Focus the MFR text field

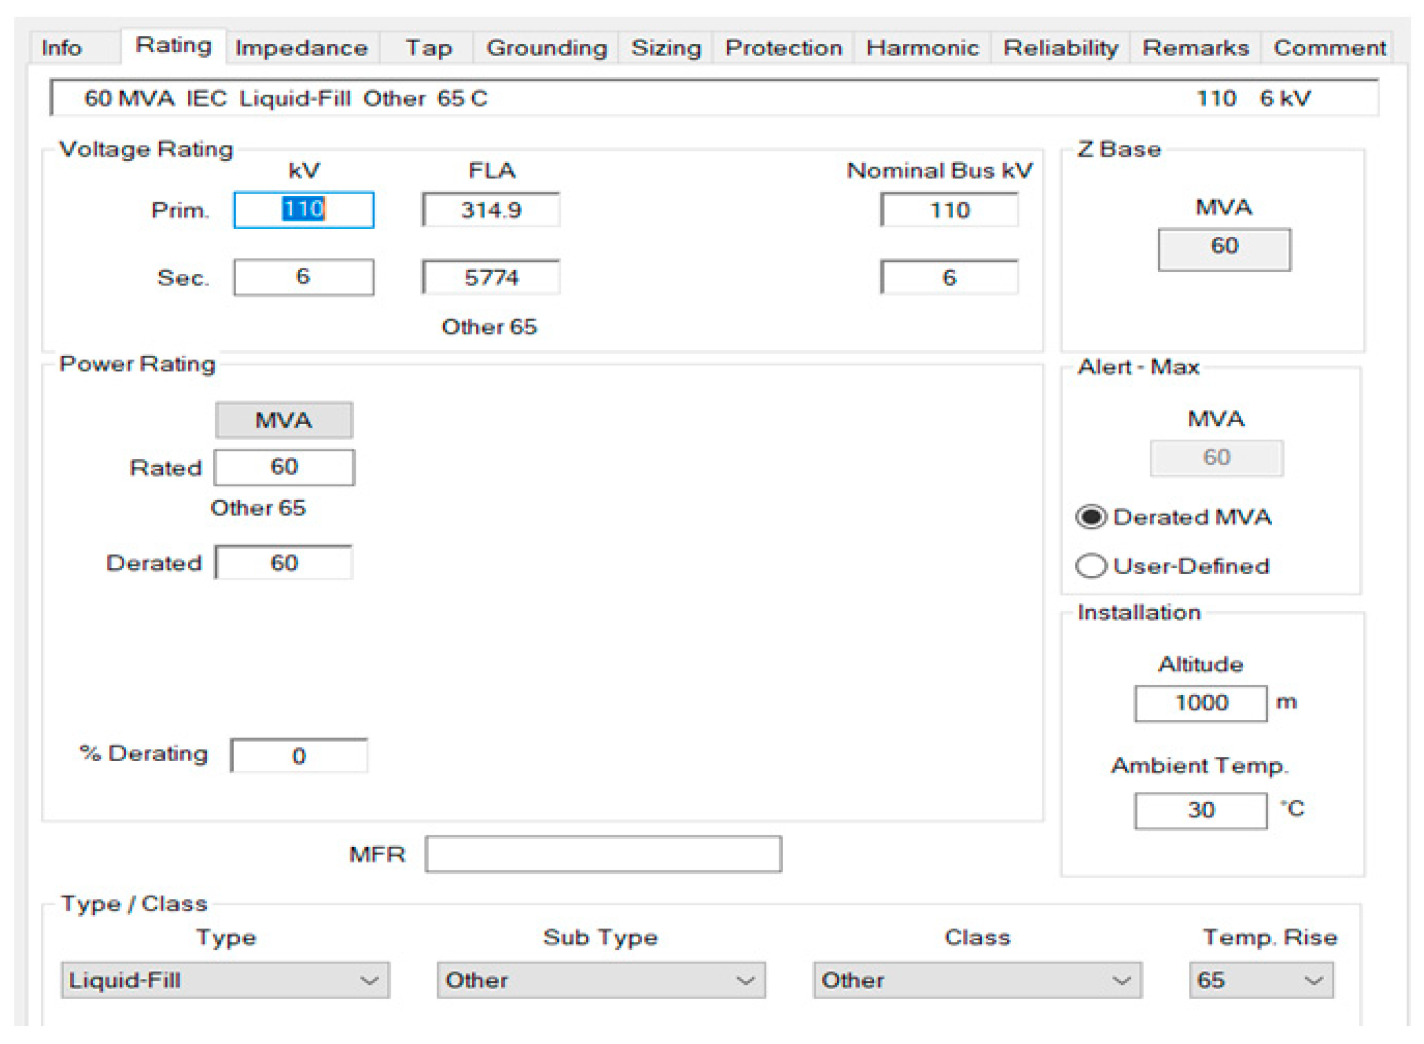coord(603,854)
